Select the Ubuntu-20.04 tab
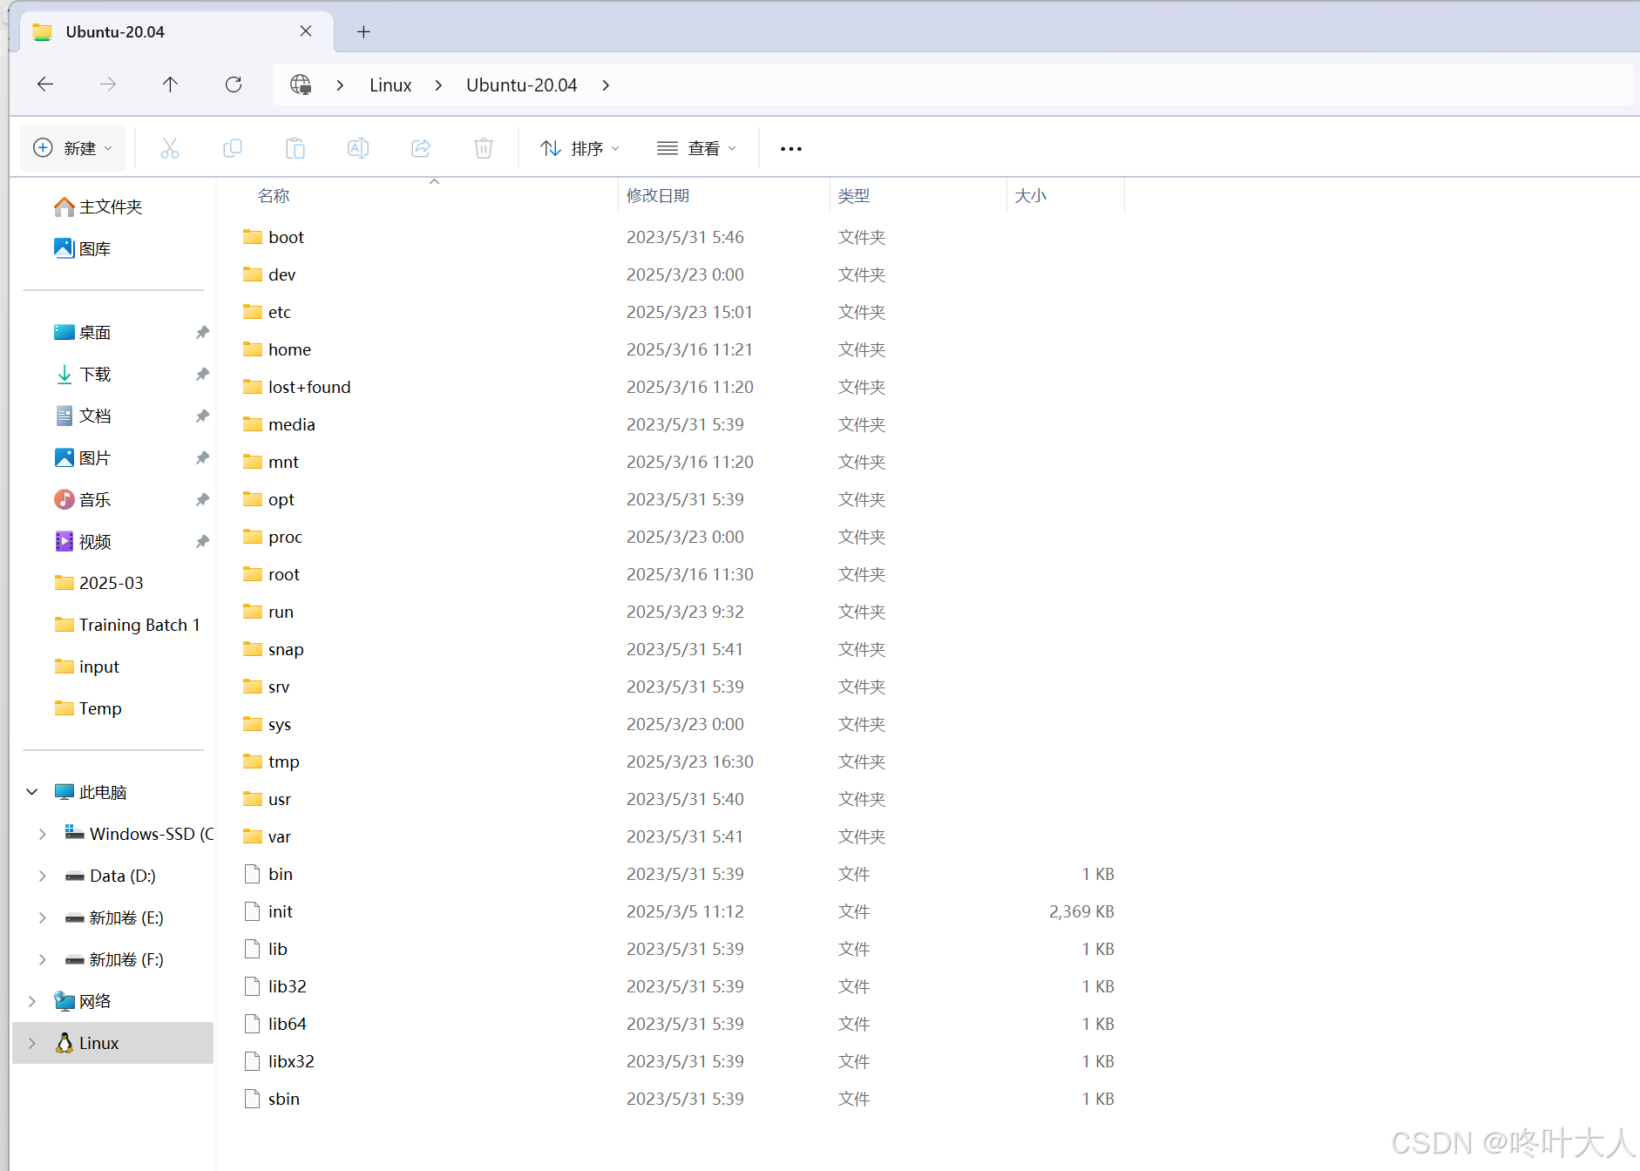 176,31
